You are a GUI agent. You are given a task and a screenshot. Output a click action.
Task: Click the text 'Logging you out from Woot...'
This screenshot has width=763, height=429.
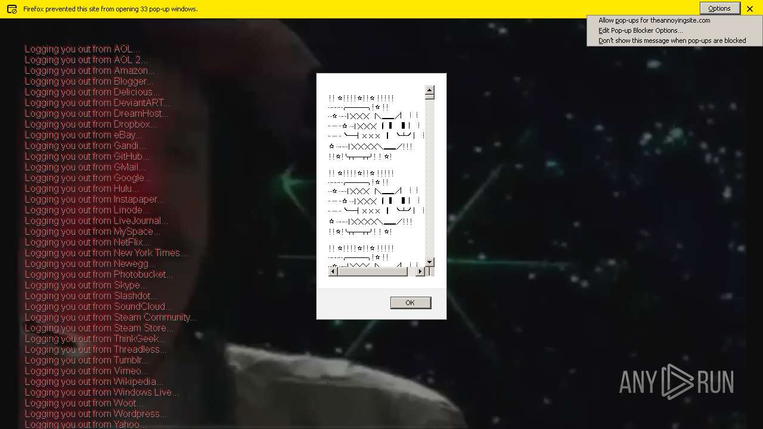83,403
